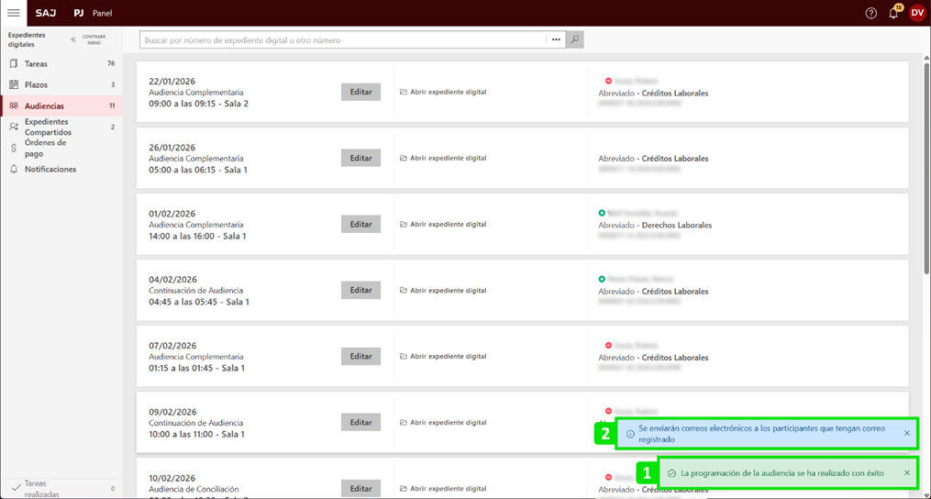Screen dimensions: 931x499
Task: Edit the 01/02/2026 audiencia
Action: coord(360,224)
